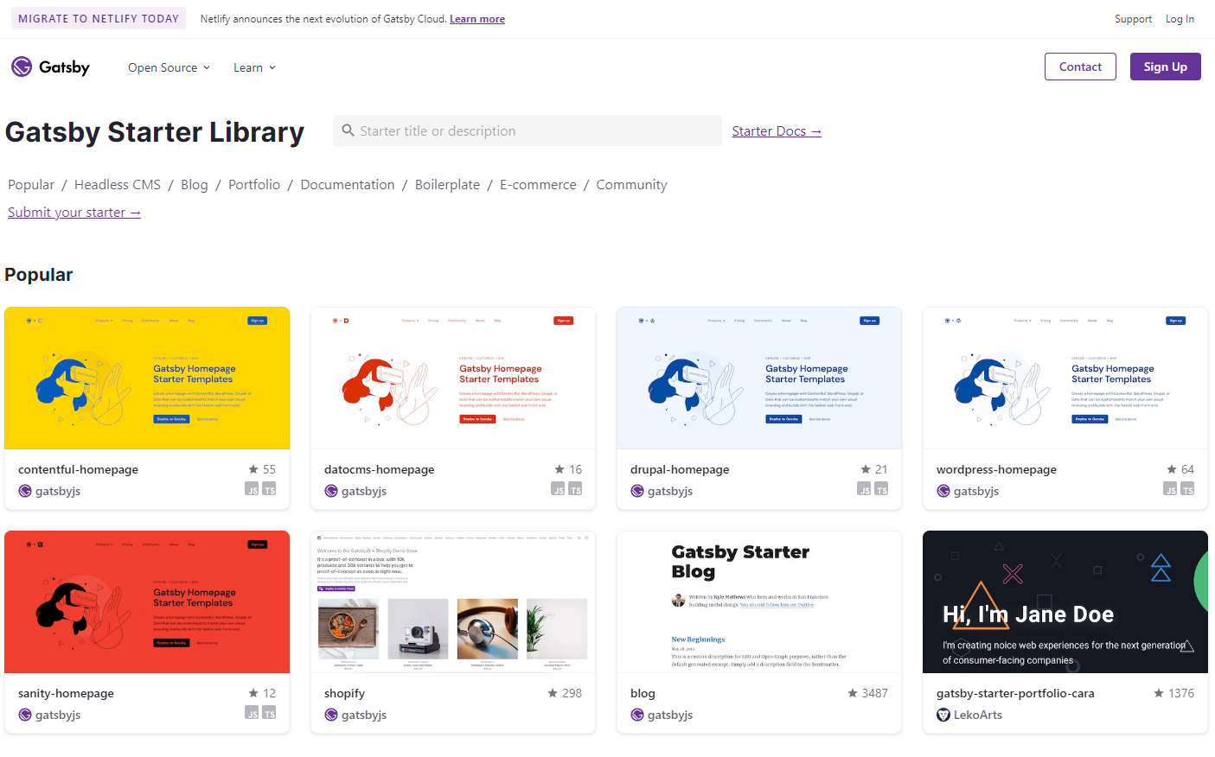Image resolution: width=1215 pixels, height=757 pixels.
Task: Click JS badge on wordpress-homepage card
Action: tap(1170, 488)
